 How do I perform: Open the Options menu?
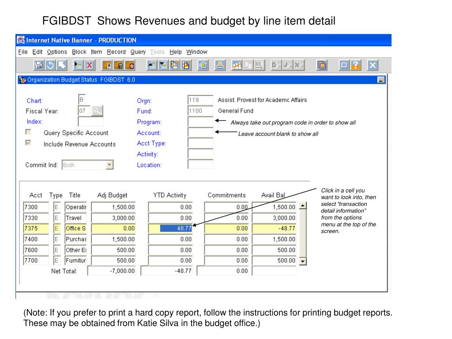[x=57, y=52]
